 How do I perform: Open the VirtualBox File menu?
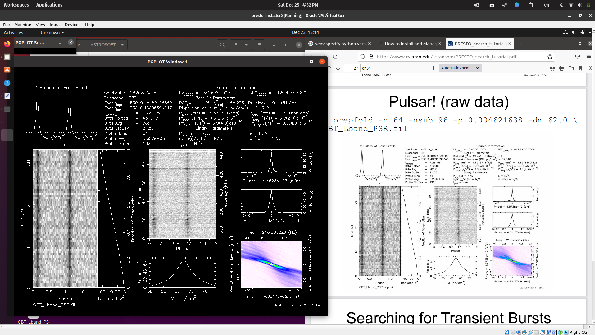[x=7, y=25]
